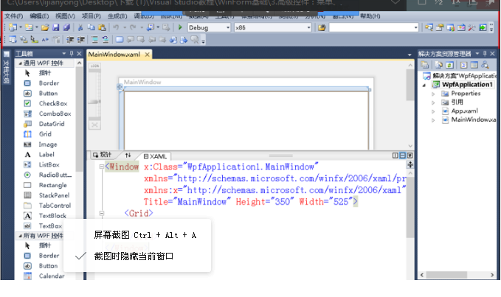This screenshot has width=501, height=297.
Task: Open the View (视图) menu
Action: 65,16
